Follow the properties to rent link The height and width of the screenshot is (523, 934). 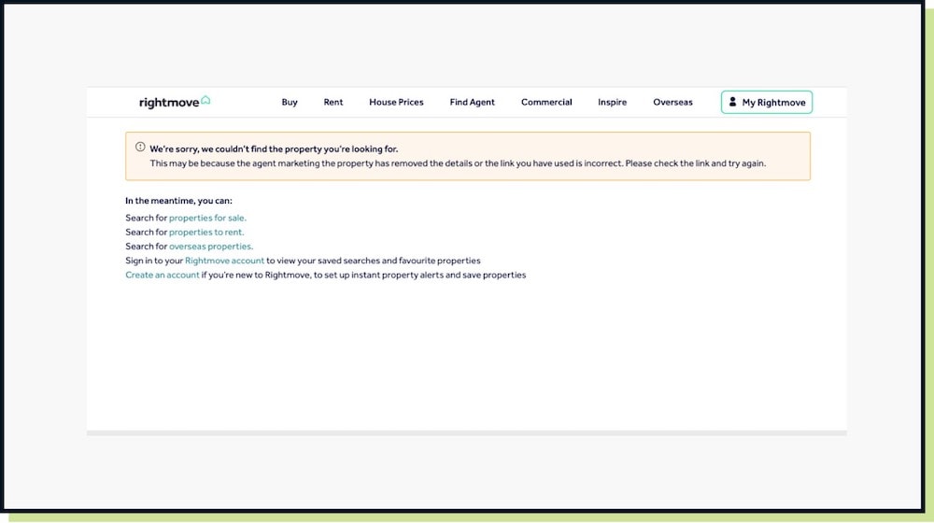(206, 233)
